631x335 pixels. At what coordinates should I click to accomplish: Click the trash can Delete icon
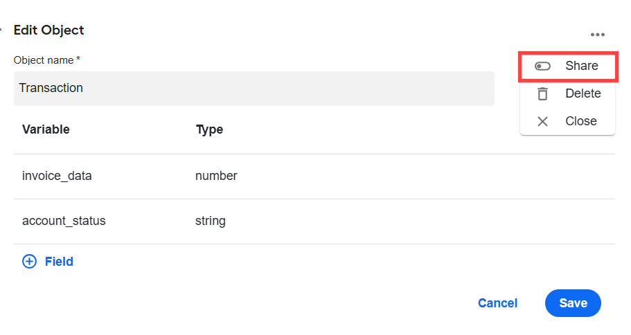click(x=542, y=93)
